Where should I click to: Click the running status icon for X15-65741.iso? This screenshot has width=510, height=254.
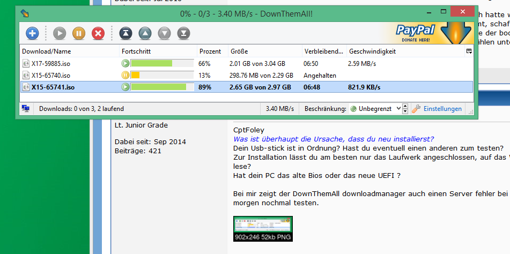[125, 87]
